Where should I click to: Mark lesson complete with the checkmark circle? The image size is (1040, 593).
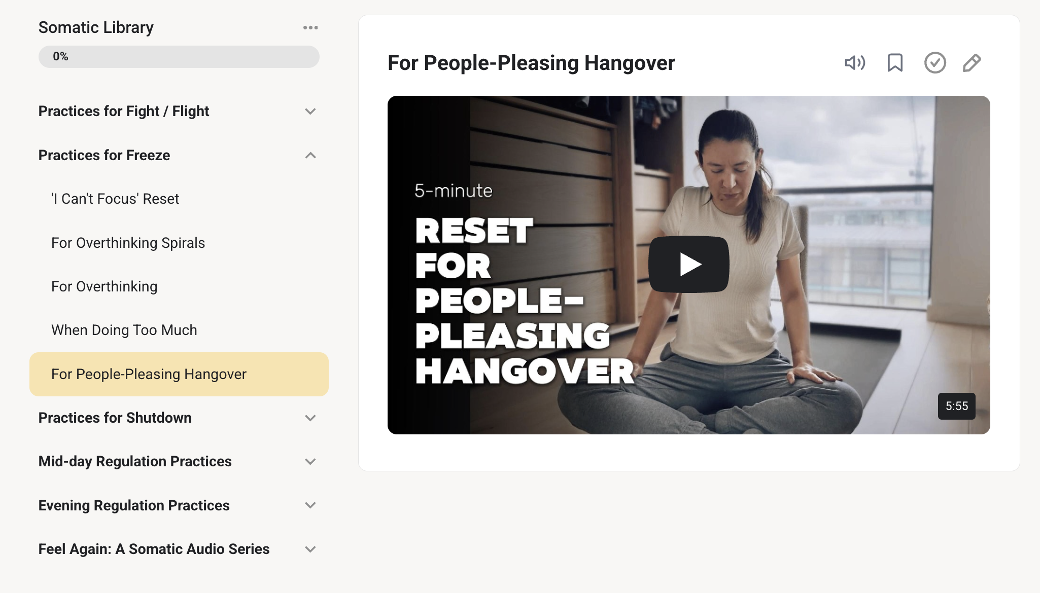pyautogui.click(x=935, y=63)
